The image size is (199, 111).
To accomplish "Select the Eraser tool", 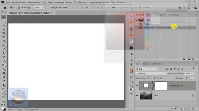I will coord(4,61).
